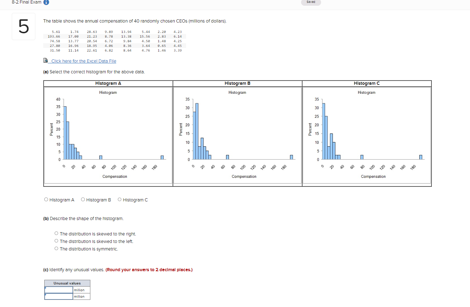The height and width of the screenshot is (307, 470).
Task: Click the Histogram C chart image
Action: [x=367, y=136]
